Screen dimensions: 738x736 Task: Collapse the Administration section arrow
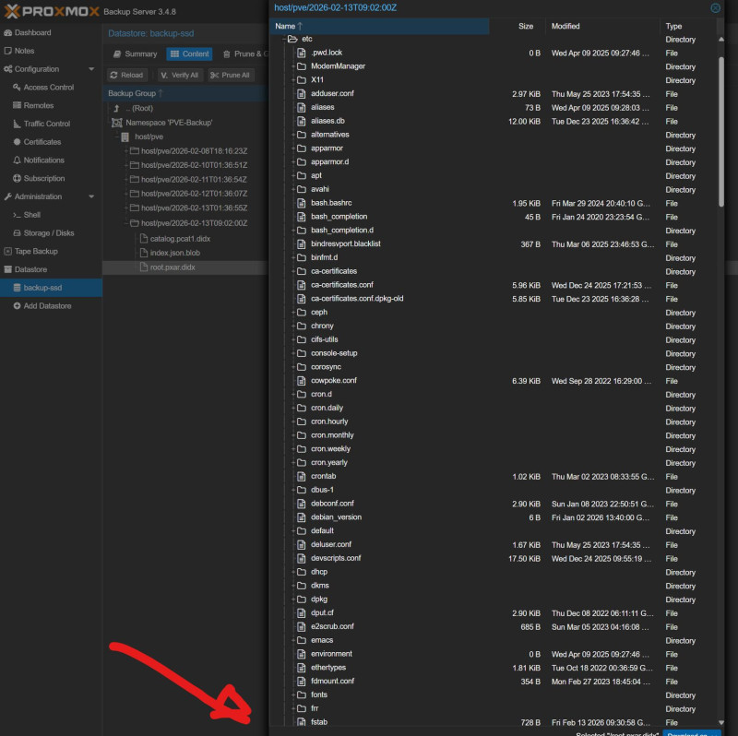[91, 196]
